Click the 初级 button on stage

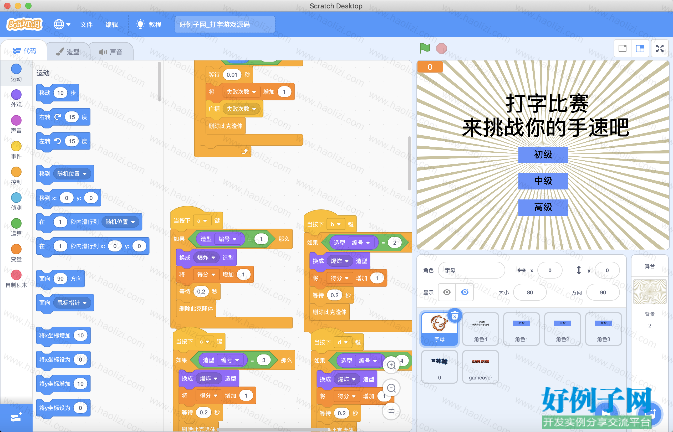[543, 155]
